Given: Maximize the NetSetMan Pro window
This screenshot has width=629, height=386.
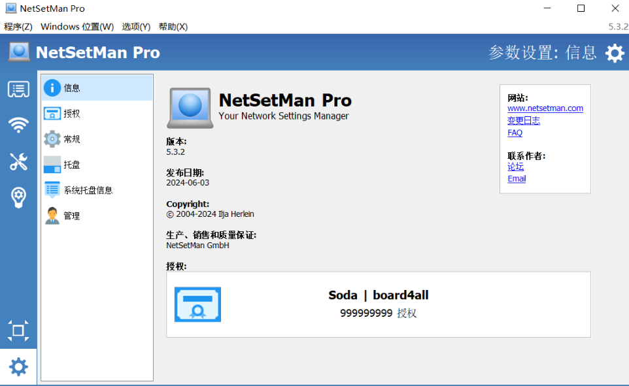Looking at the screenshot, I should point(581,8).
